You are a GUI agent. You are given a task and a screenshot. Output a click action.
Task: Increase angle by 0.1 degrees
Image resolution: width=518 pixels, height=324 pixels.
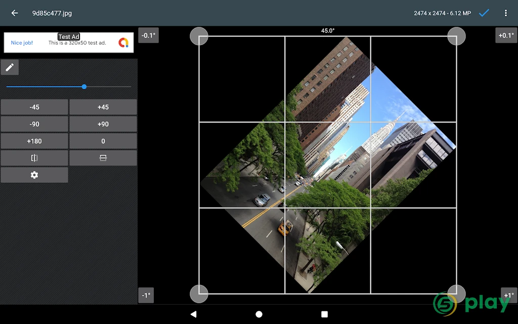point(506,35)
